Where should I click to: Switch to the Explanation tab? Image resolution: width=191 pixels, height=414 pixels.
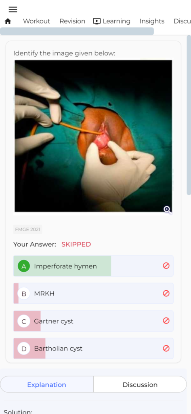pyautogui.click(x=47, y=384)
